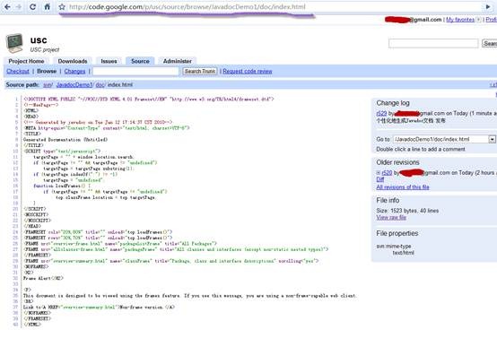Click Request code review link
This screenshot has height=338, width=497.
point(248,71)
